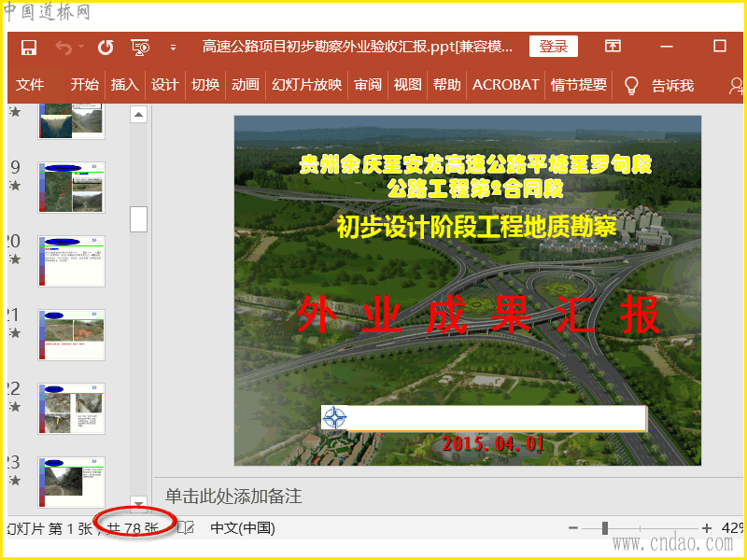Open Customize Quick Access Toolbar dropdown
Screen dimensions: 747x560
click(x=173, y=48)
